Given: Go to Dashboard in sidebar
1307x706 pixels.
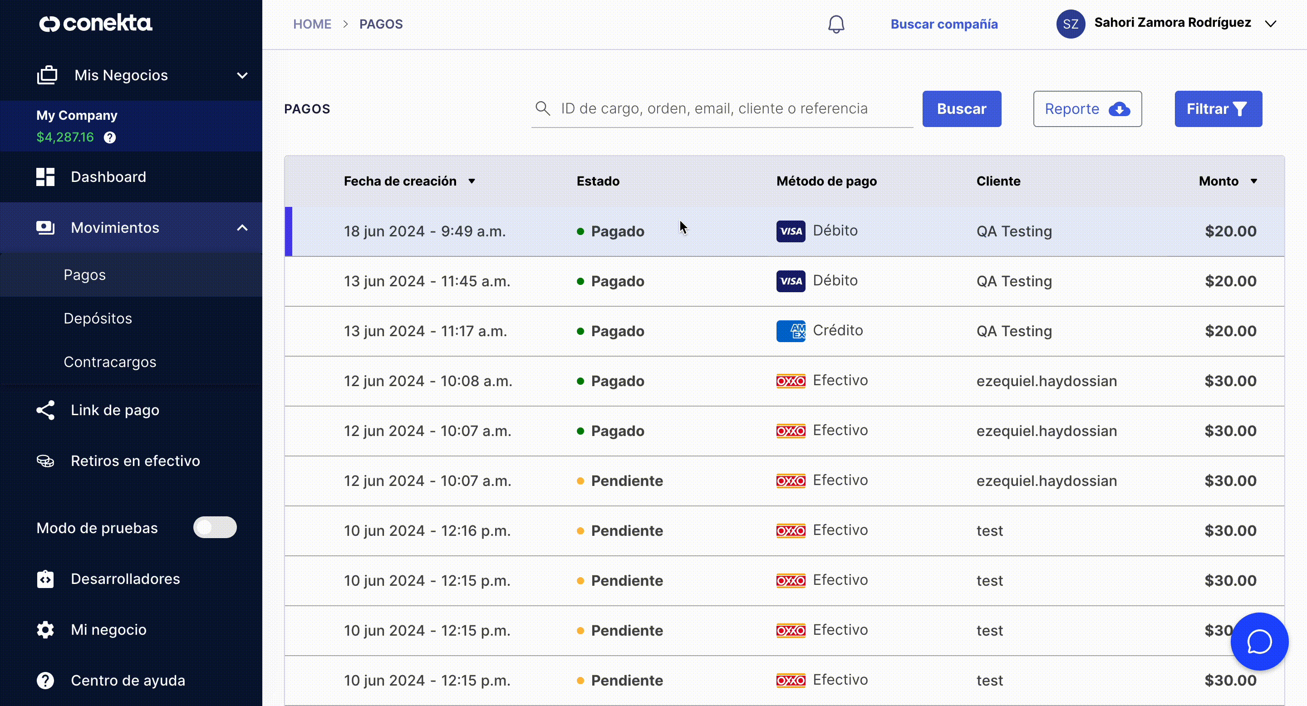Looking at the screenshot, I should (x=131, y=177).
